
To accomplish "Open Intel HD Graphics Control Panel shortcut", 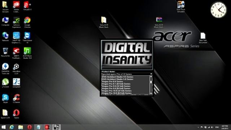I will click(16, 38).
